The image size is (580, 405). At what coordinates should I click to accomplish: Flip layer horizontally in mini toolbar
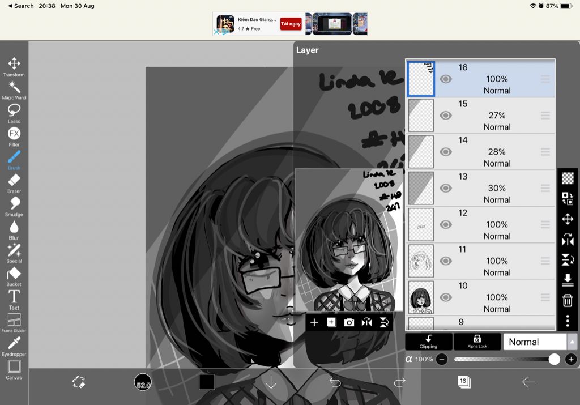[366, 322]
